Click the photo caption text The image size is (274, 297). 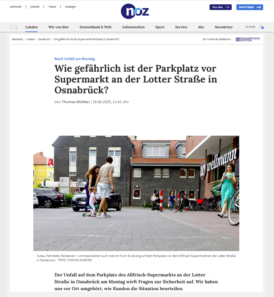(136, 258)
